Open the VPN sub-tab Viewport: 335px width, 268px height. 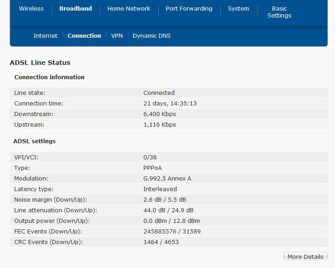point(117,35)
